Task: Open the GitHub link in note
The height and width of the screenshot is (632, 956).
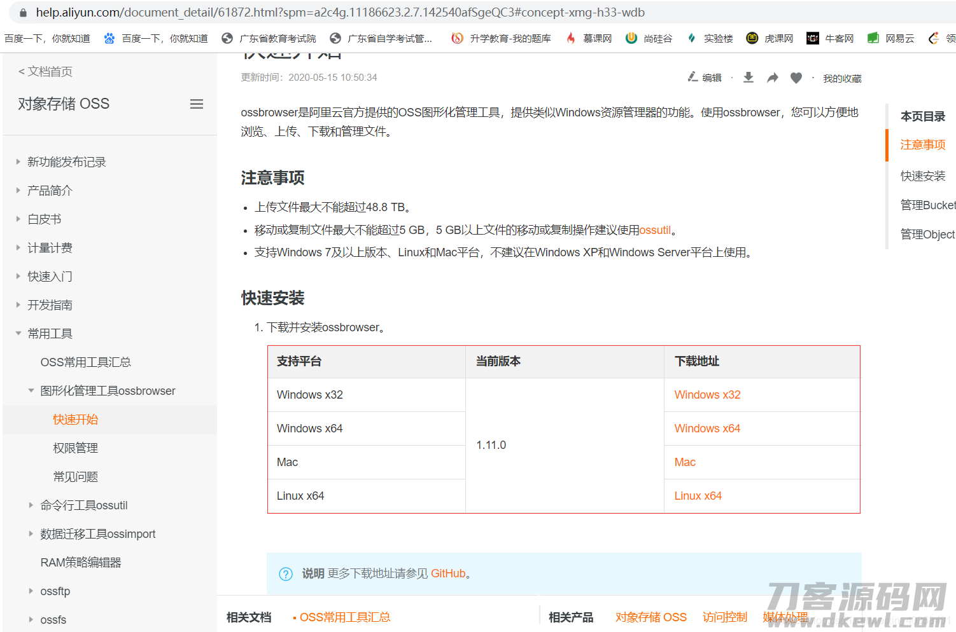Action: click(x=448, y=574)
